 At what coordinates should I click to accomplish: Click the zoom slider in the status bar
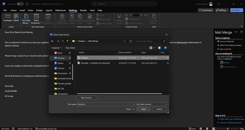(x=228, y=129)
